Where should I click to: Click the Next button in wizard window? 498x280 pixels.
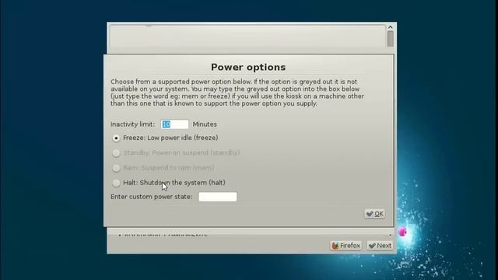pos(380,246)
